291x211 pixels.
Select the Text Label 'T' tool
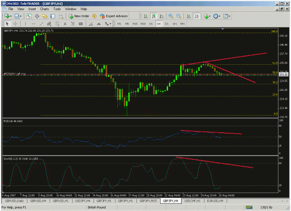73,24
